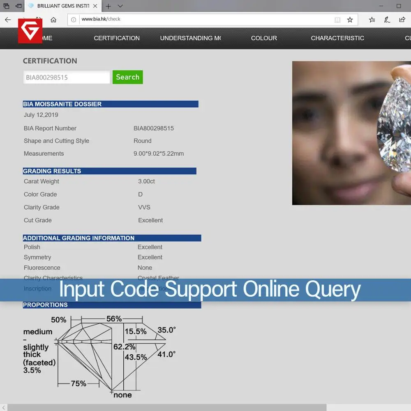Maximize the browser window
Viewport: 411px width, 411px height.
coord(399,6)
